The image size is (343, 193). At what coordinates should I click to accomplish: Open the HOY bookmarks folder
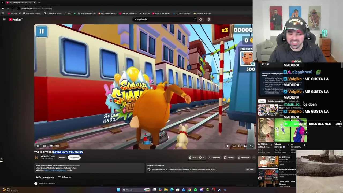click(68, 13)
